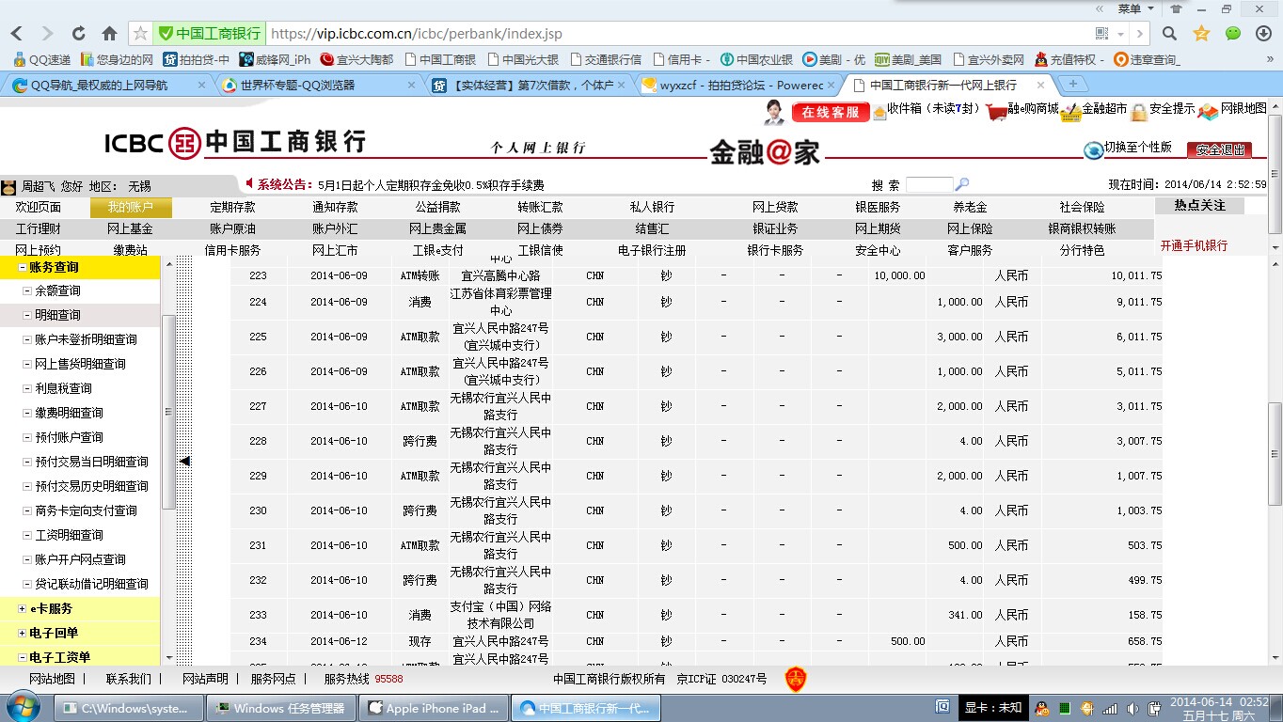The height and width of the screenshot is (722, 1283).
Task: Click the 融e购商城 shopping cart icon
Action: coord(997,112)
